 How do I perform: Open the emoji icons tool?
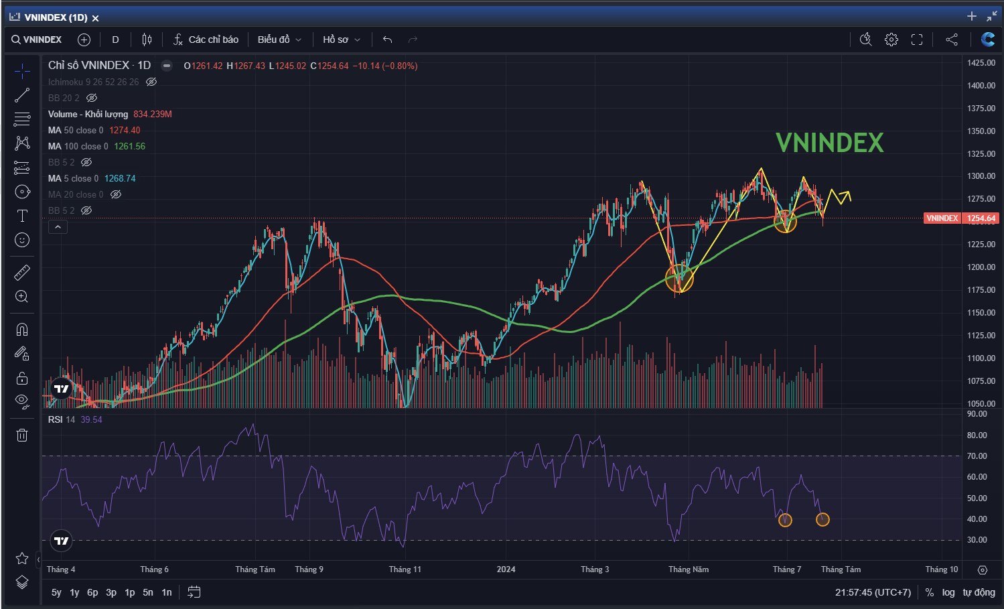(22, 240)
